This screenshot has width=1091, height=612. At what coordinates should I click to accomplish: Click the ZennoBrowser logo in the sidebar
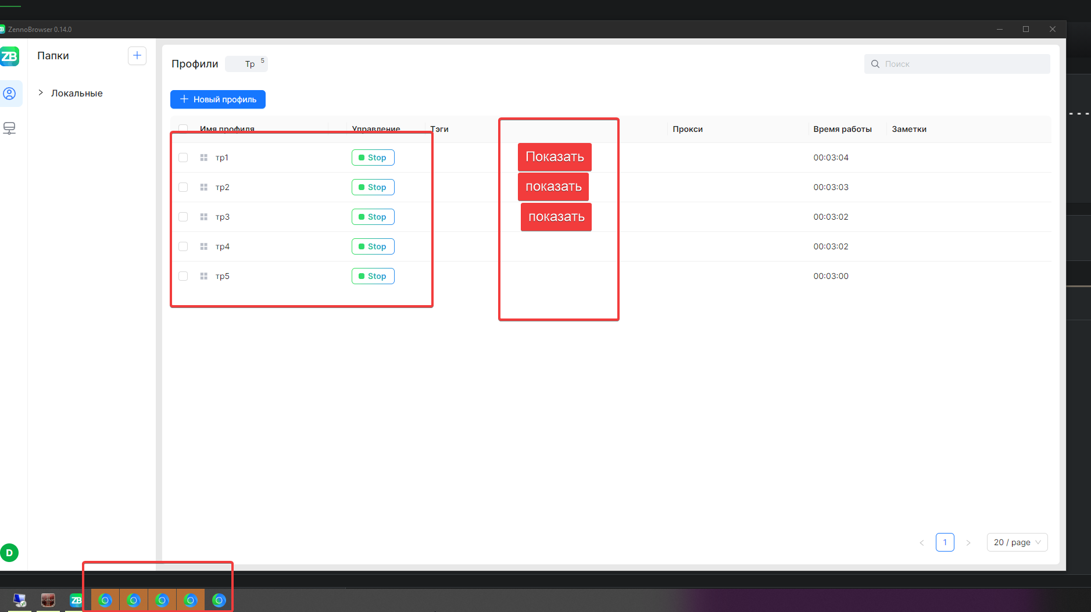9,56
